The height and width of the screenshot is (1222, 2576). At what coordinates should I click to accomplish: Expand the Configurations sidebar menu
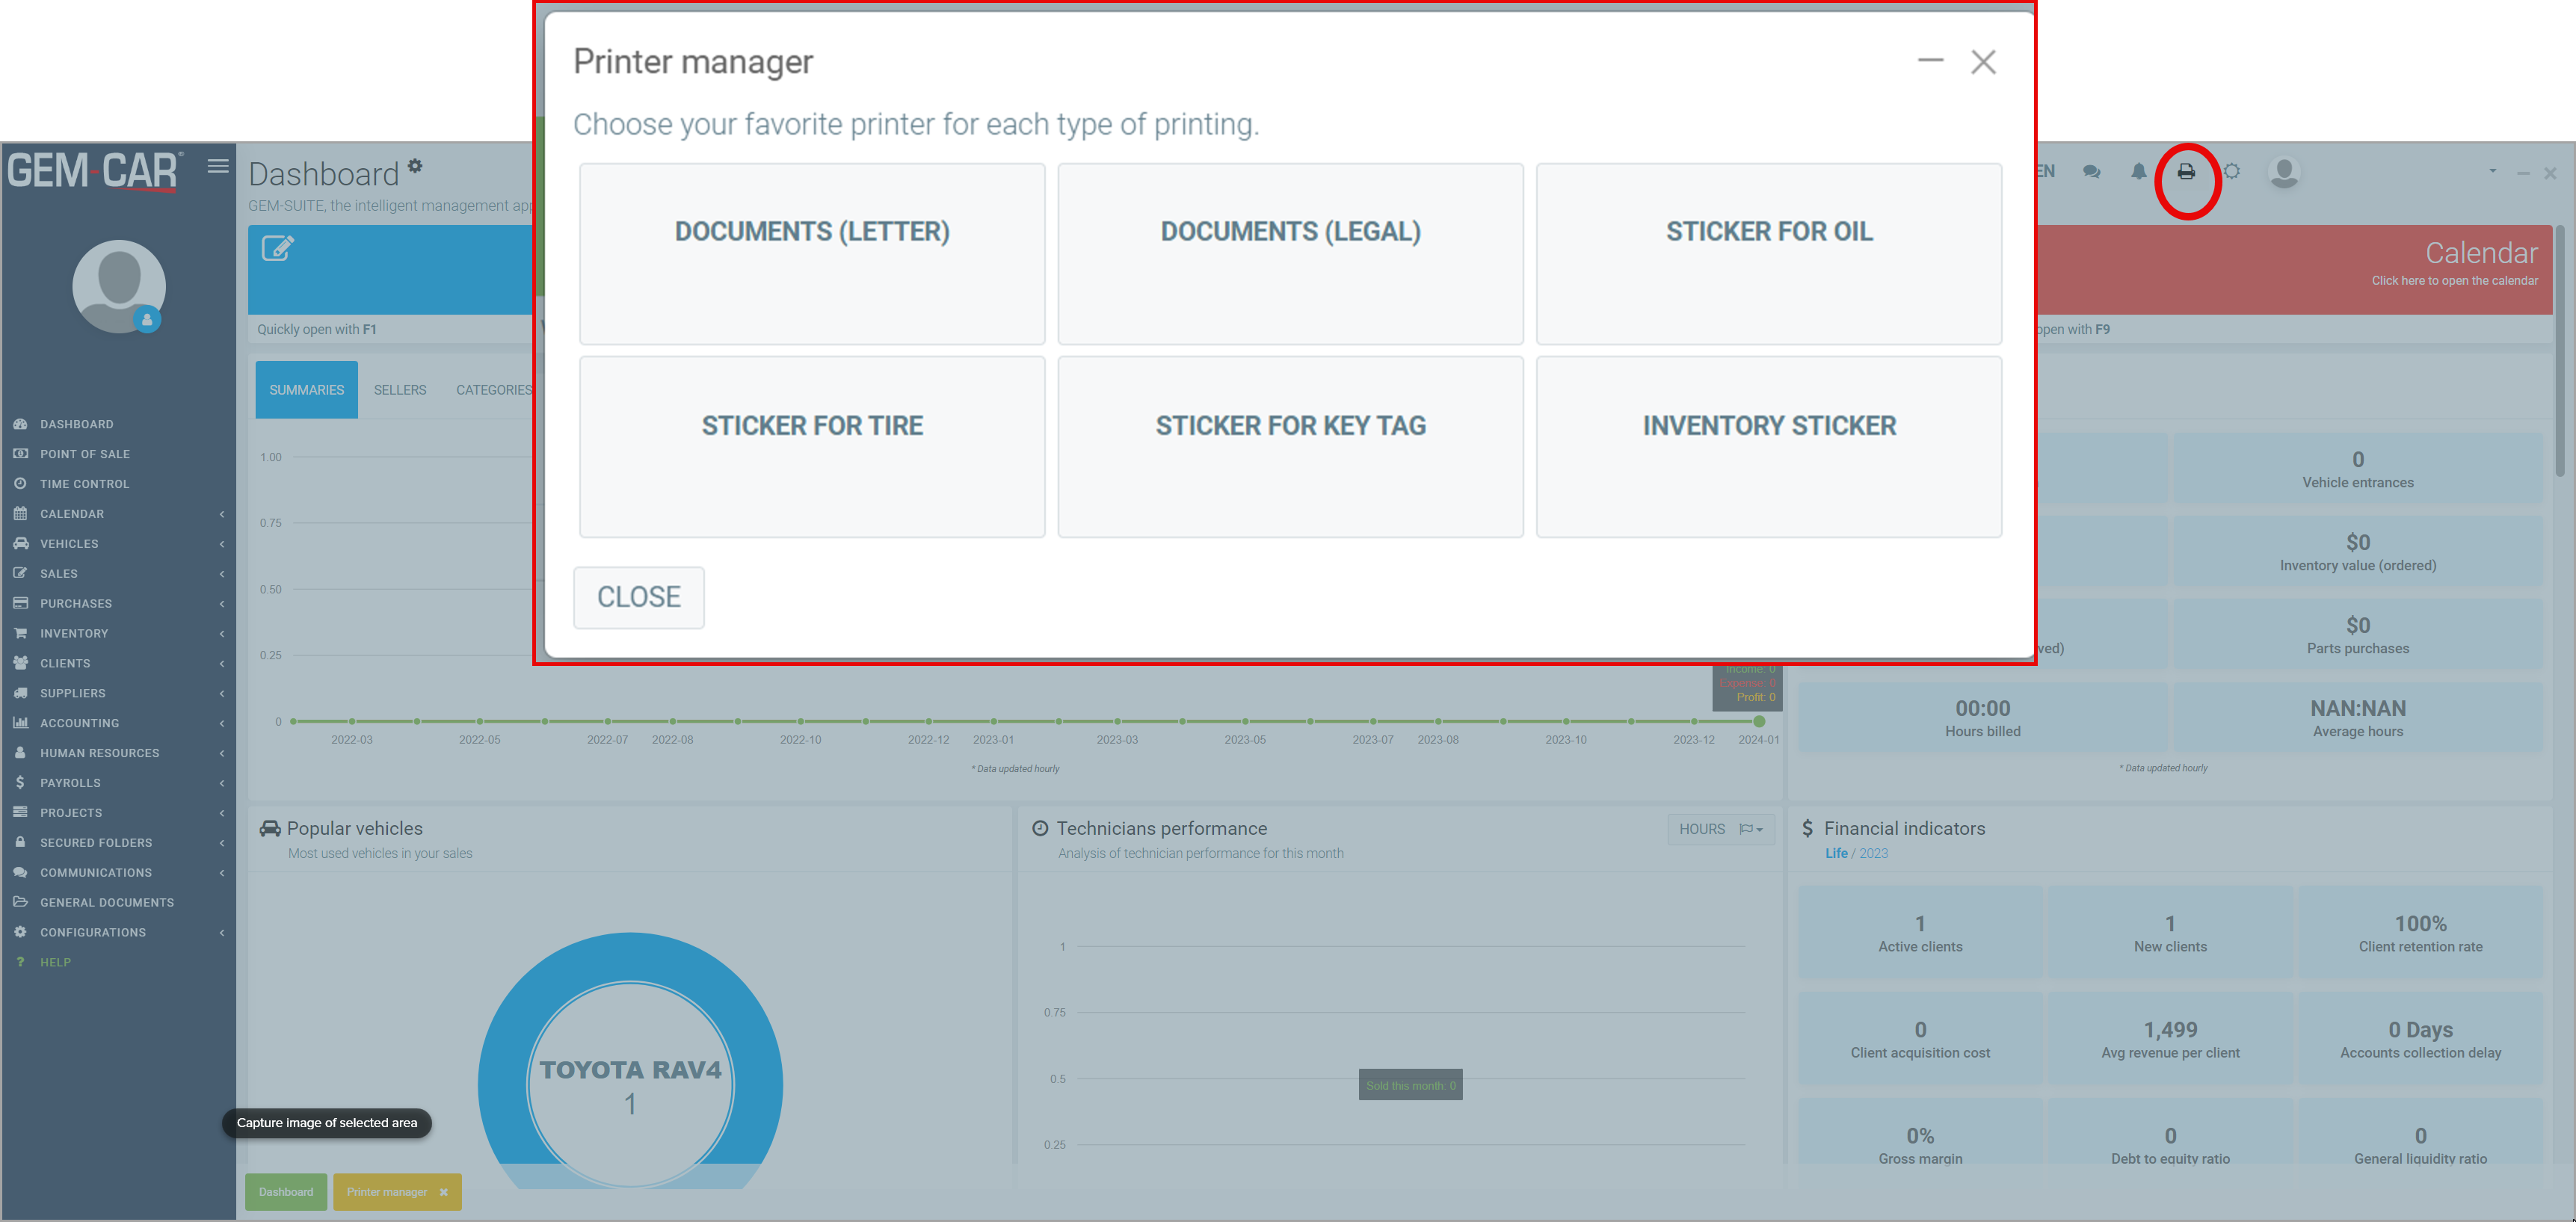92,932
